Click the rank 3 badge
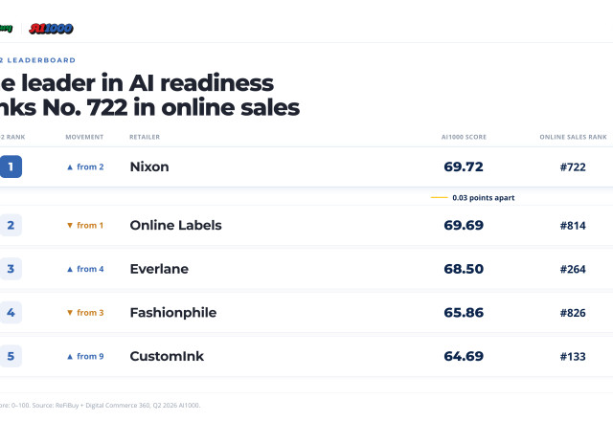 click(x=11, y=269)
